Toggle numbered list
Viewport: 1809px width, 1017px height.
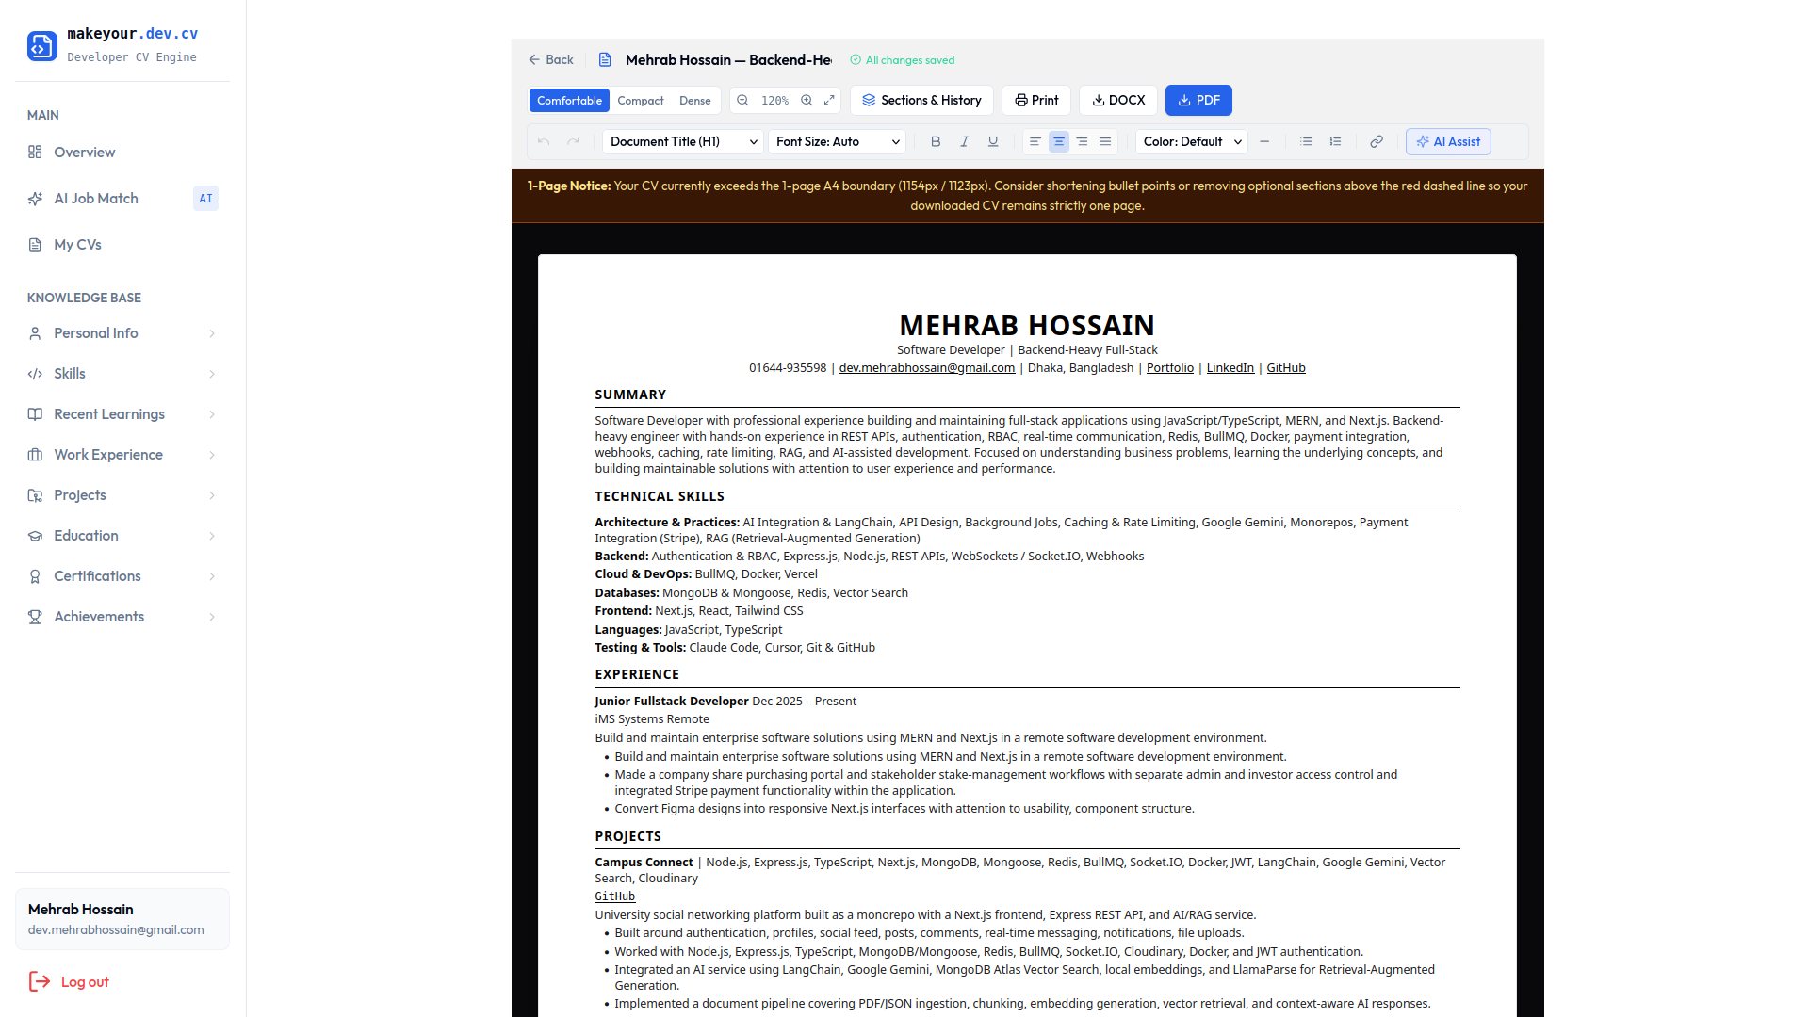(x=1335, y=142)
